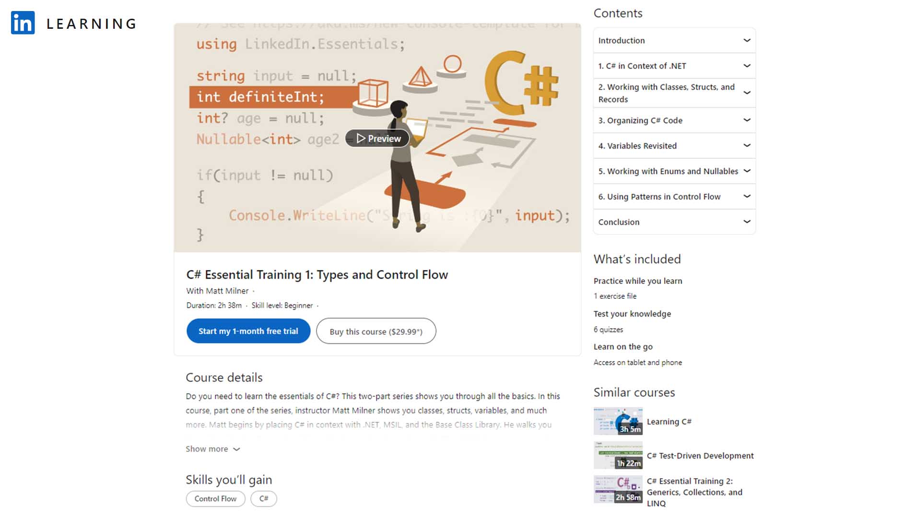Select the "C#" skill tag

click(263, 499)
